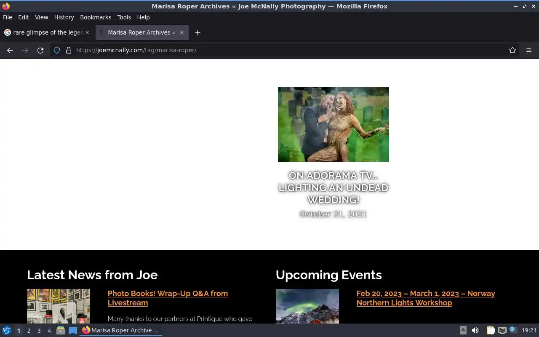
Task: Click the 'Upcoming Events' heading
Action: 329,275
